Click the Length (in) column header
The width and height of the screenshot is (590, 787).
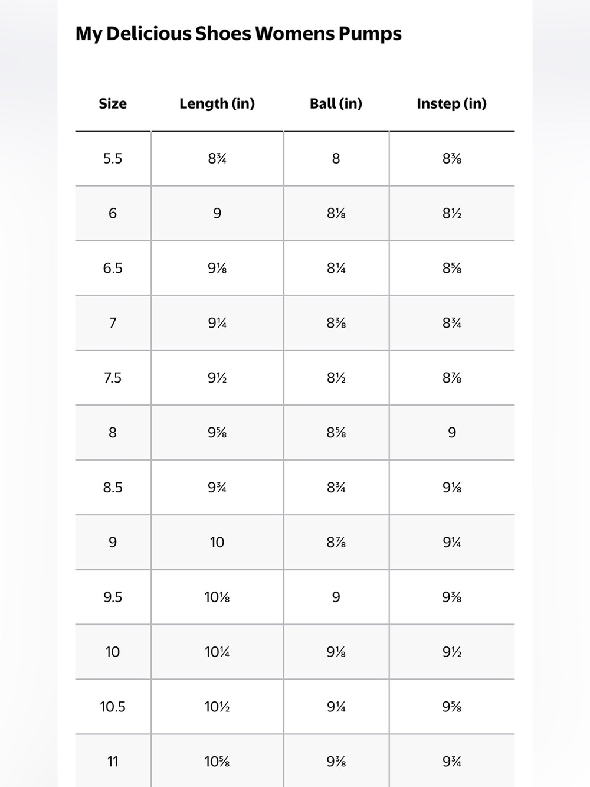pos(217,104)
